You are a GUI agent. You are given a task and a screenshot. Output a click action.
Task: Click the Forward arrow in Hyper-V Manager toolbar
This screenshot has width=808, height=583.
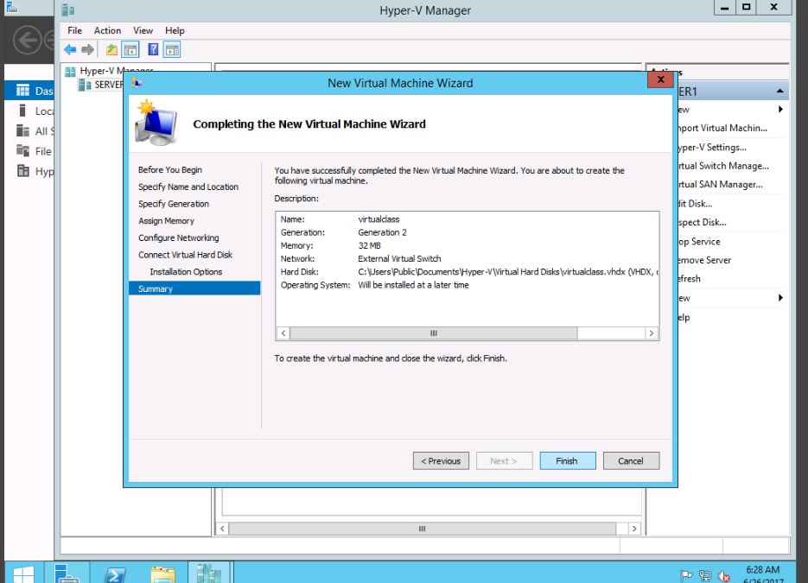pyautogui.click(x=87, y=50)
